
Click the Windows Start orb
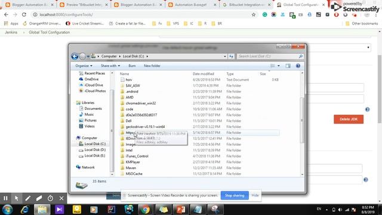[x=8, y=210]
